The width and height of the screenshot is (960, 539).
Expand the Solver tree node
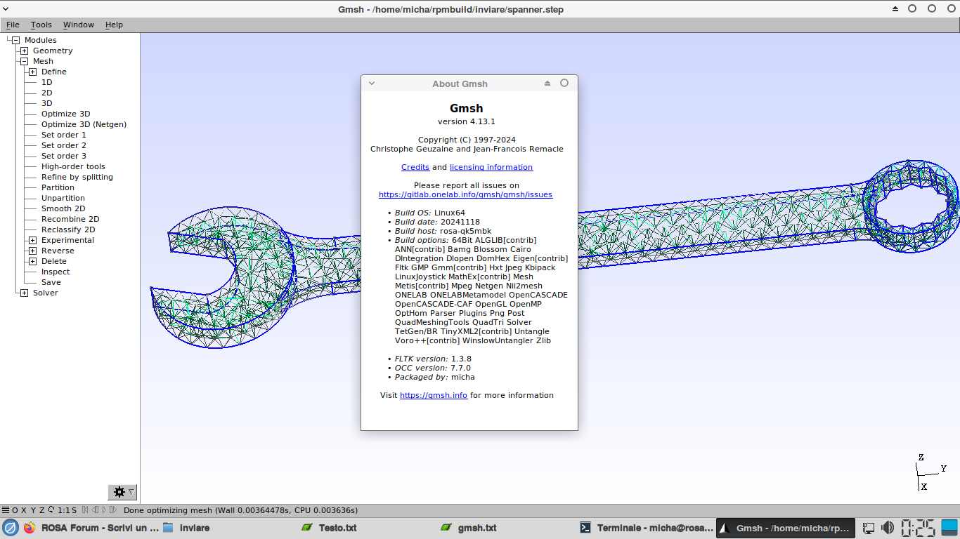click(x=24, y=293)
